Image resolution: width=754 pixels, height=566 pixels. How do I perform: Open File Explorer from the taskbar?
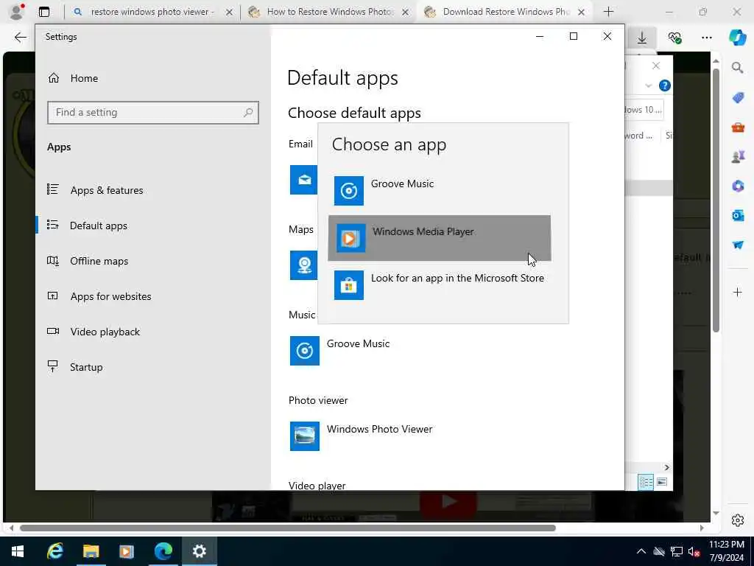tap(91, 551)
